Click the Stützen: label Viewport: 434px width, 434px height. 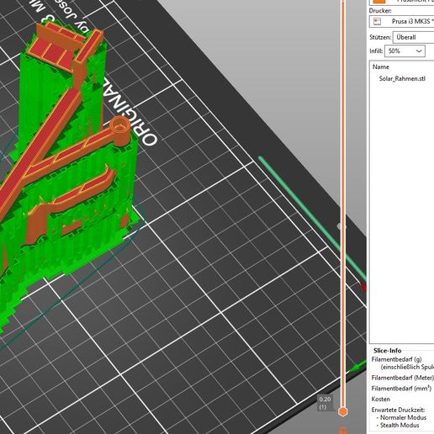tap(380, 37)
